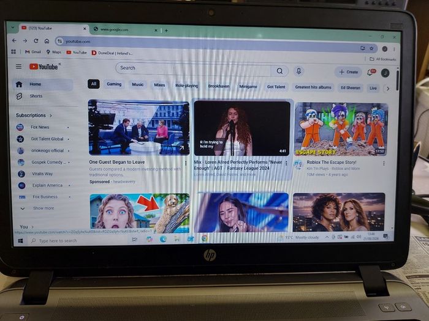Select the Ed Sheeran filter chip
429x321 pixels.
(351, 88)
